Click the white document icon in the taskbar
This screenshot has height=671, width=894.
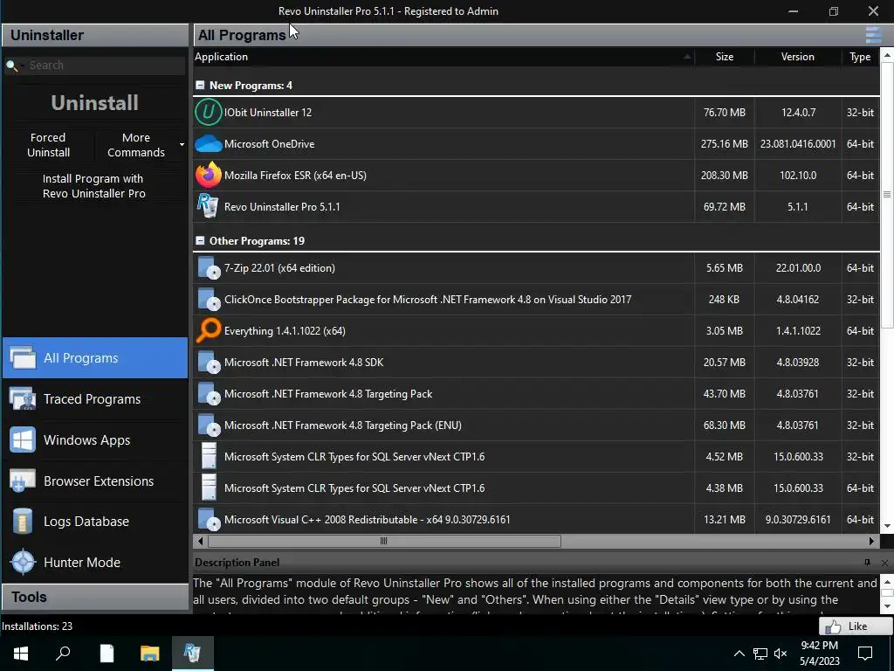[x=107, y=653]
